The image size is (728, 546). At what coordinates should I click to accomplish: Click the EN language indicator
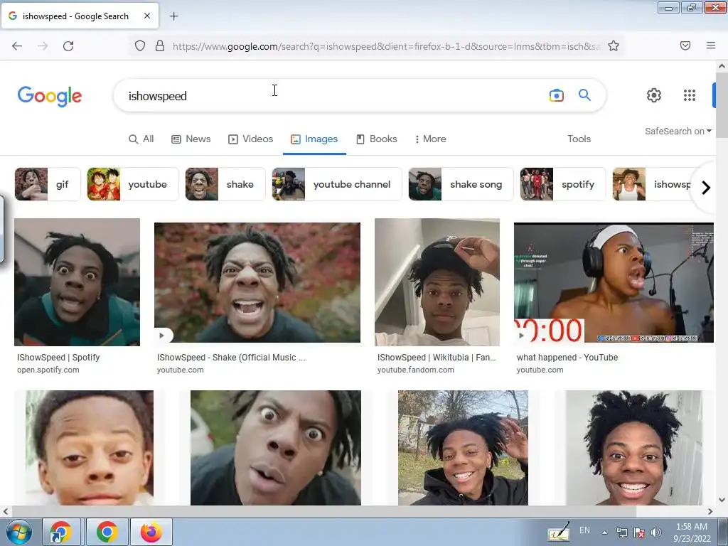584,530
